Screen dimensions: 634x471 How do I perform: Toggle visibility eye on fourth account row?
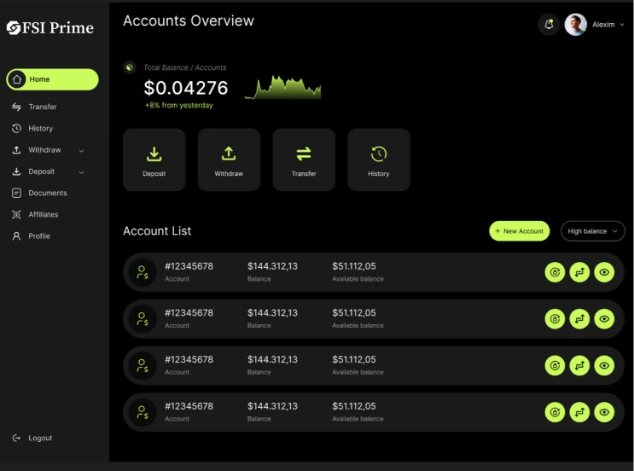click(604, 412)
